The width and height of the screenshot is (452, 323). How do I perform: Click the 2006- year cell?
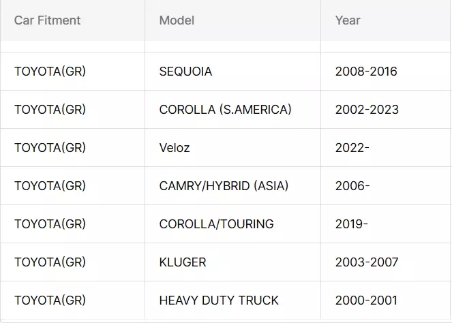(x=385, y=186)
